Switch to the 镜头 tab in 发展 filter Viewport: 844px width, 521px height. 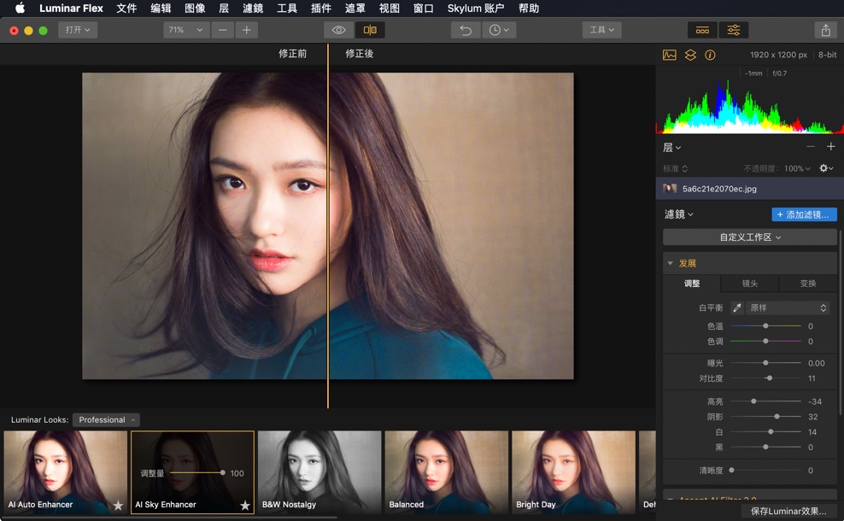pyautogui.click(x=749, y=283)
